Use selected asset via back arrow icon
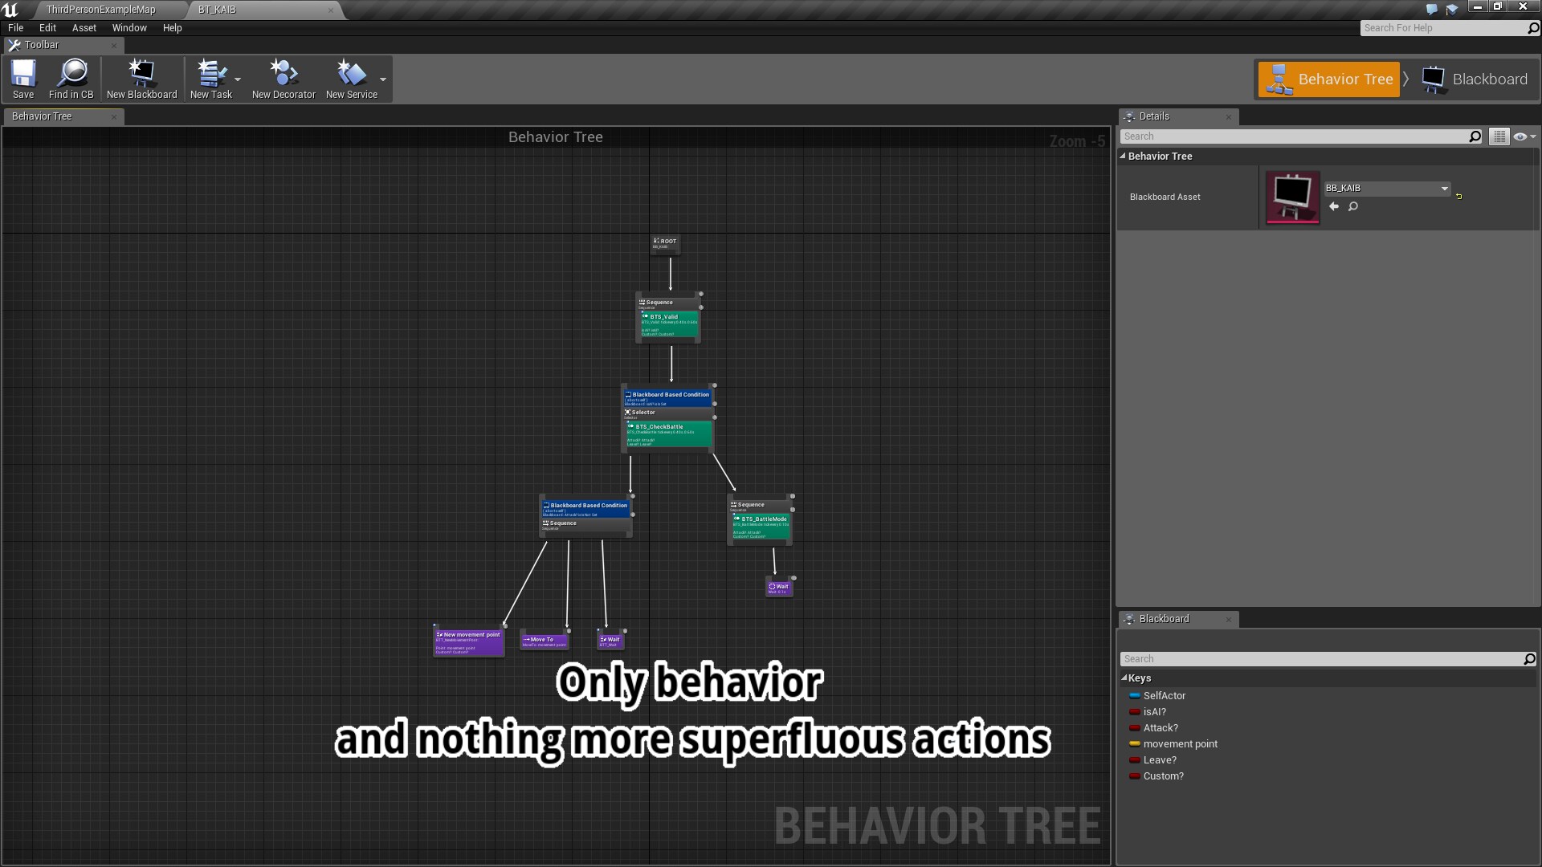The height and width of the screenshot is (867, 1542). 1334,206
